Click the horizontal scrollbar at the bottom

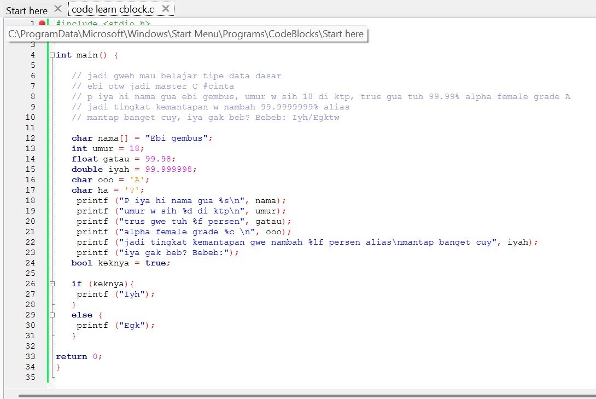(x=307, y=396)
